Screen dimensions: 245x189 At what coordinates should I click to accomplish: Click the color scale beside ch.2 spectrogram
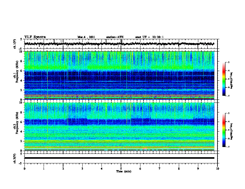tap(224, 130)
